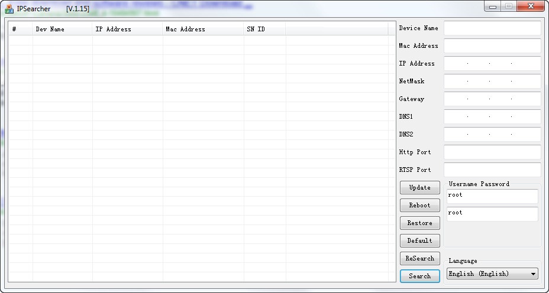
Task: Minimize the IPSearcher window
Action: point(493,6)
